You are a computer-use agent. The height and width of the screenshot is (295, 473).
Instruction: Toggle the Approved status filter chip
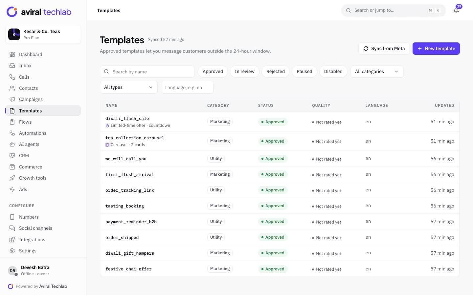tap(213, 71)
